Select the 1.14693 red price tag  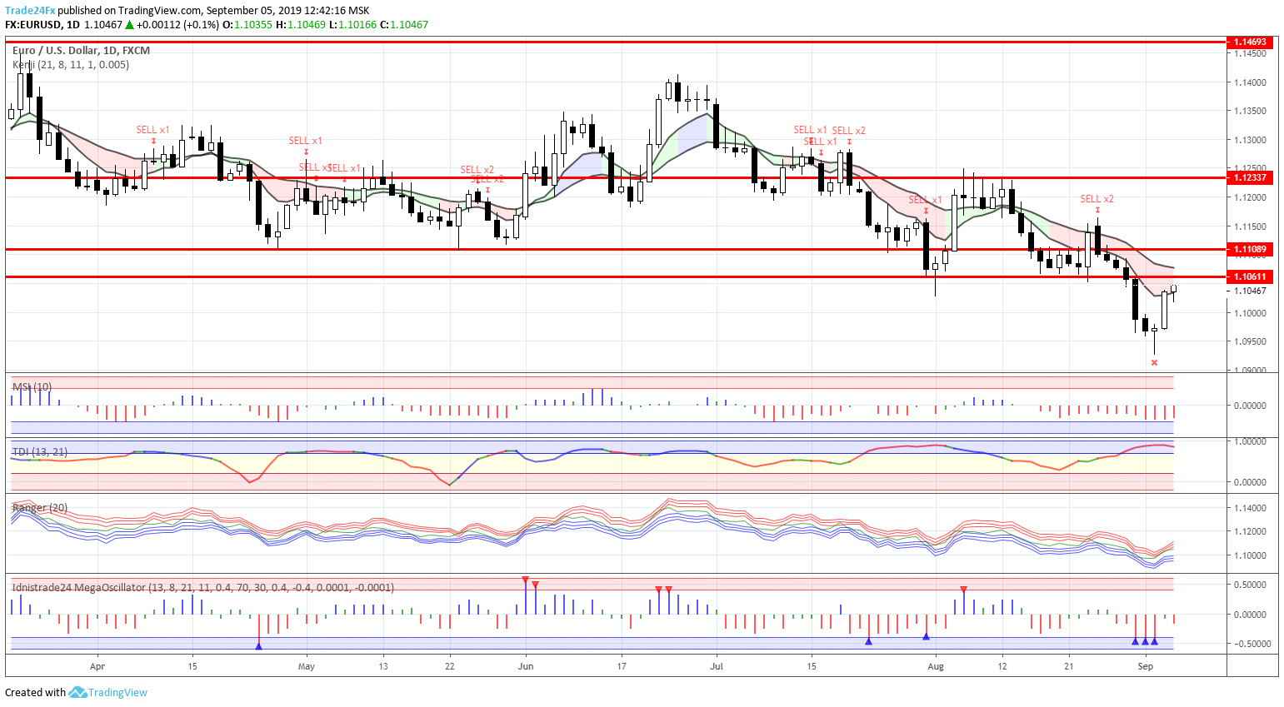click(x=1250, y=42)
